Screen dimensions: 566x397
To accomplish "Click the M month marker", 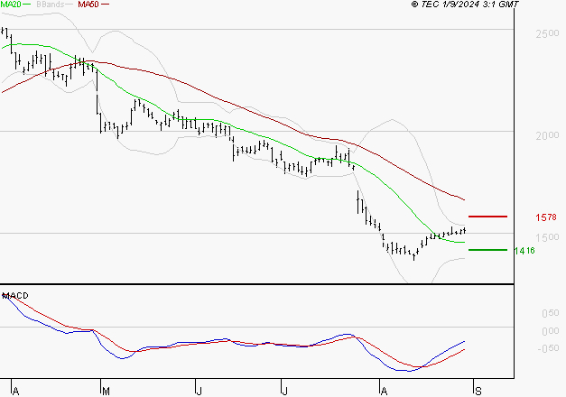I will [x=106, y=392].
